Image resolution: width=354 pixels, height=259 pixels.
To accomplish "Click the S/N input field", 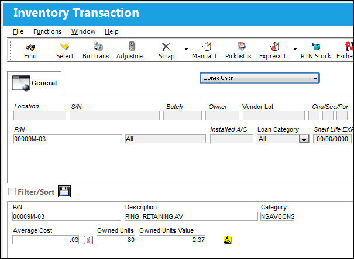I will tap(115, 116).
